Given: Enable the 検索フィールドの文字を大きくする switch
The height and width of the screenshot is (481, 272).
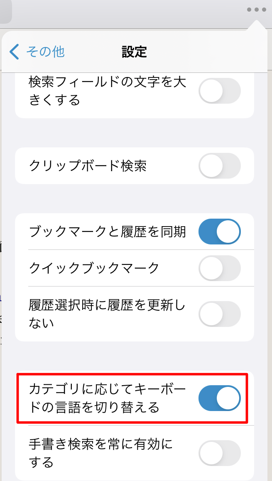Looking at the screenshot, I should 219,90.
